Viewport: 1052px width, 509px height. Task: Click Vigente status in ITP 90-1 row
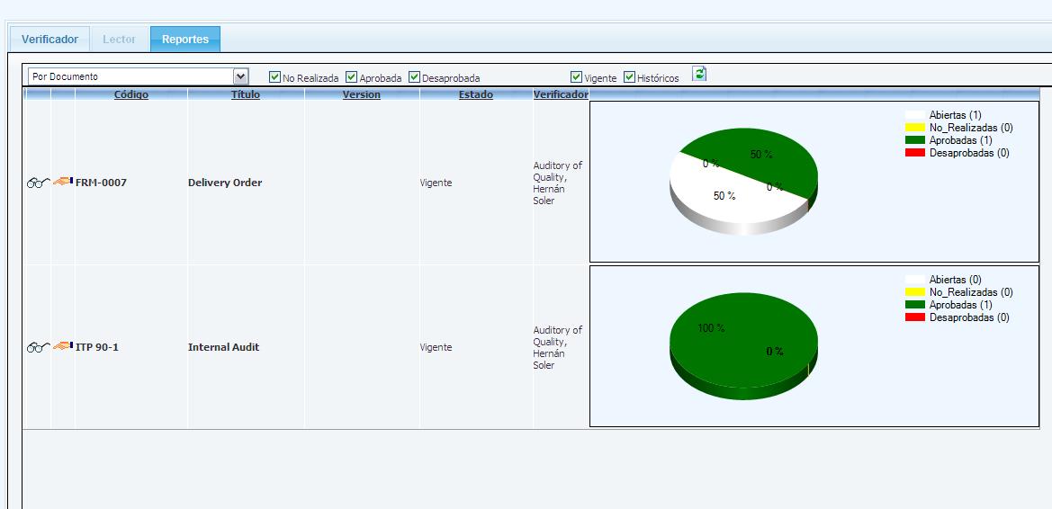[x=436, y=347]
